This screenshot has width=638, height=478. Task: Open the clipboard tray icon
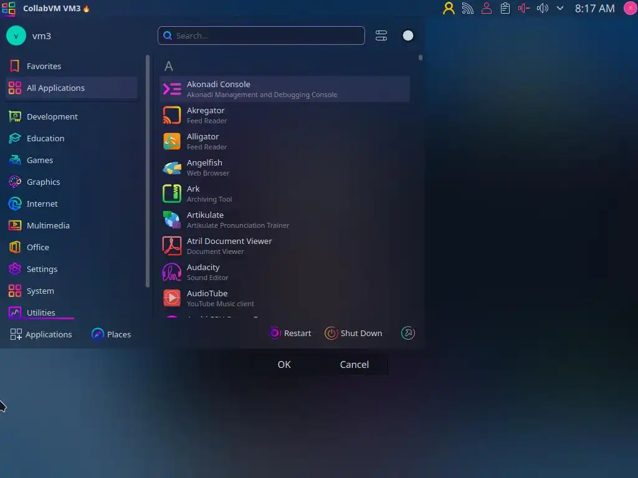(505, 8)
